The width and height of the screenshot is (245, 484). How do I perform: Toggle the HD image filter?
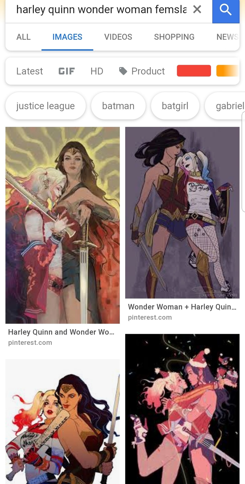pos(97,71)
